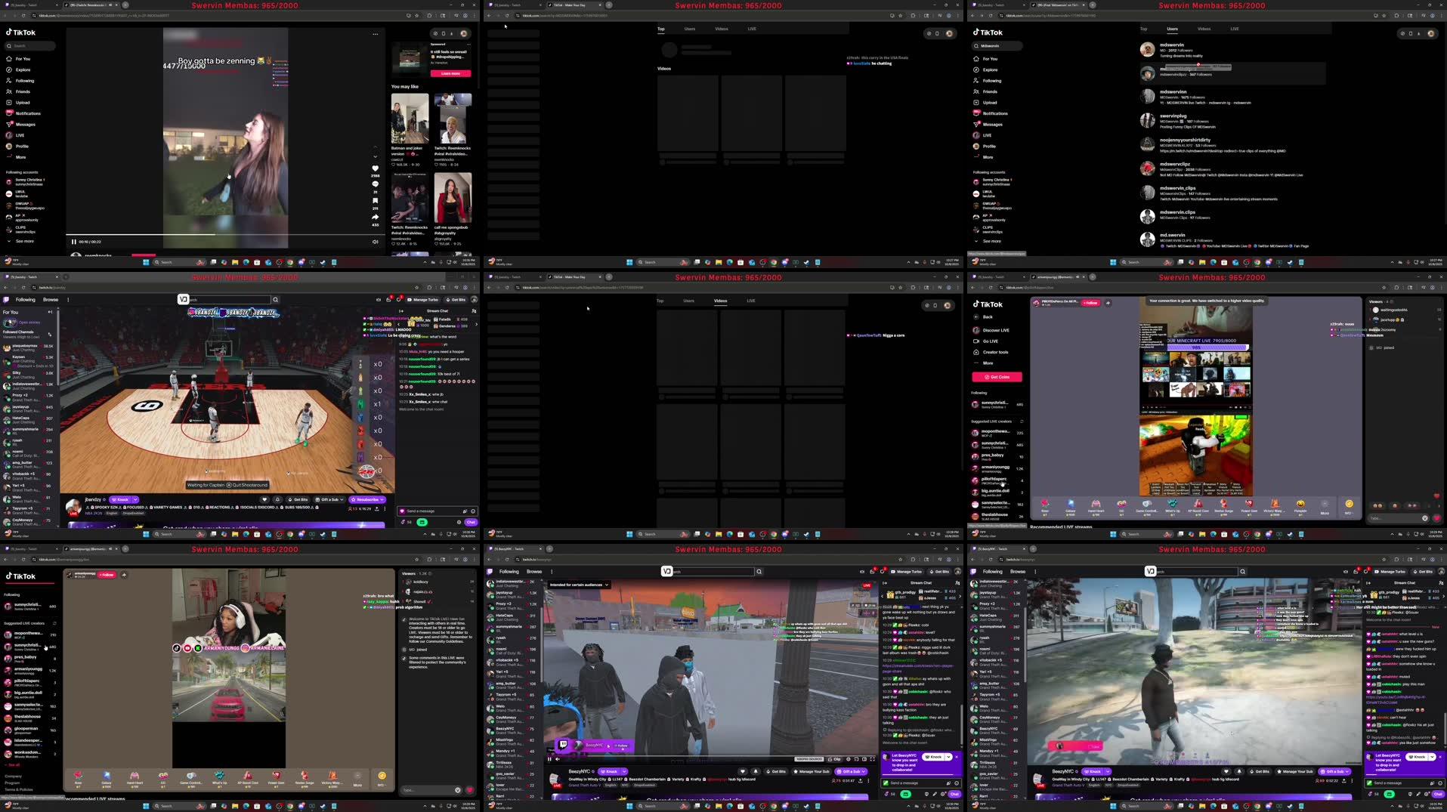The width and height of the screenshot is (1447, 812).
Task: Share the "Boy gotta be zenning" TikTok
Action: point(375,217)
